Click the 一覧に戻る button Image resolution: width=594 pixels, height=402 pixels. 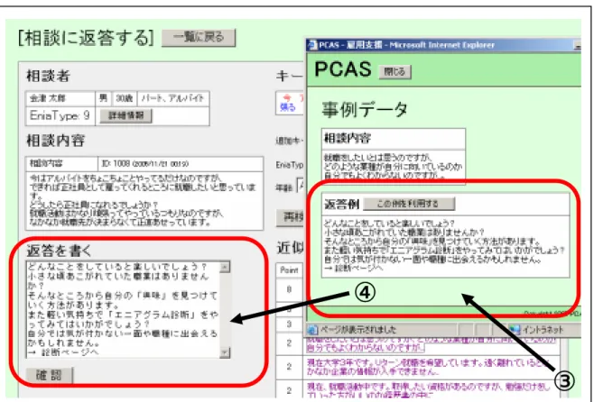pyautogui.click(x=199, y=38)
